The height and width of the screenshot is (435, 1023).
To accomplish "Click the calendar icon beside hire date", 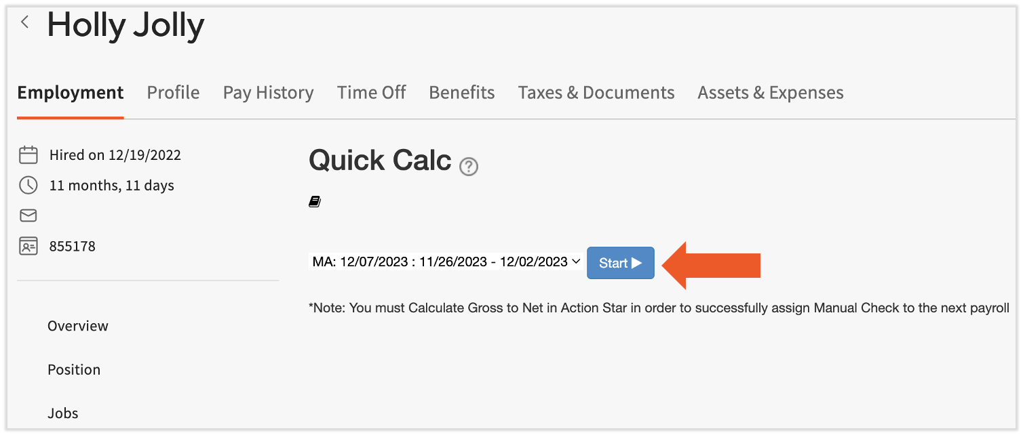I will click(x=28, y=154).
